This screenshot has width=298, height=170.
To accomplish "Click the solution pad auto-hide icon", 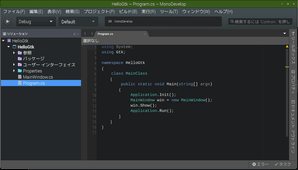I will (x=75, y=34).
